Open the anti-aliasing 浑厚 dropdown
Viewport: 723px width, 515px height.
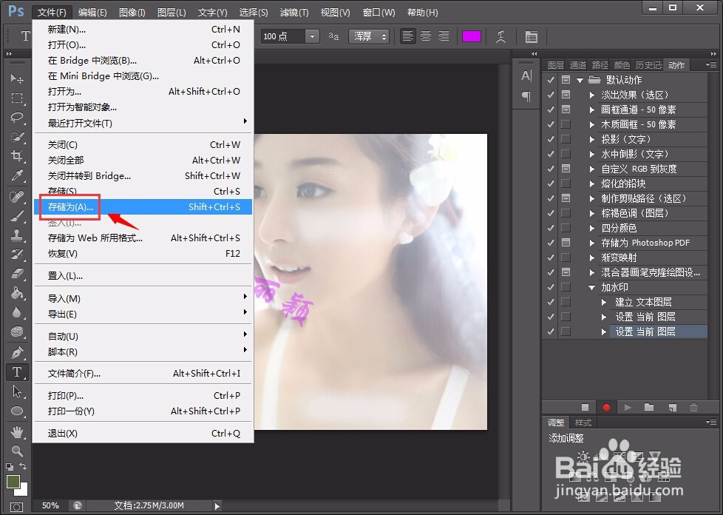coord(368,36)
